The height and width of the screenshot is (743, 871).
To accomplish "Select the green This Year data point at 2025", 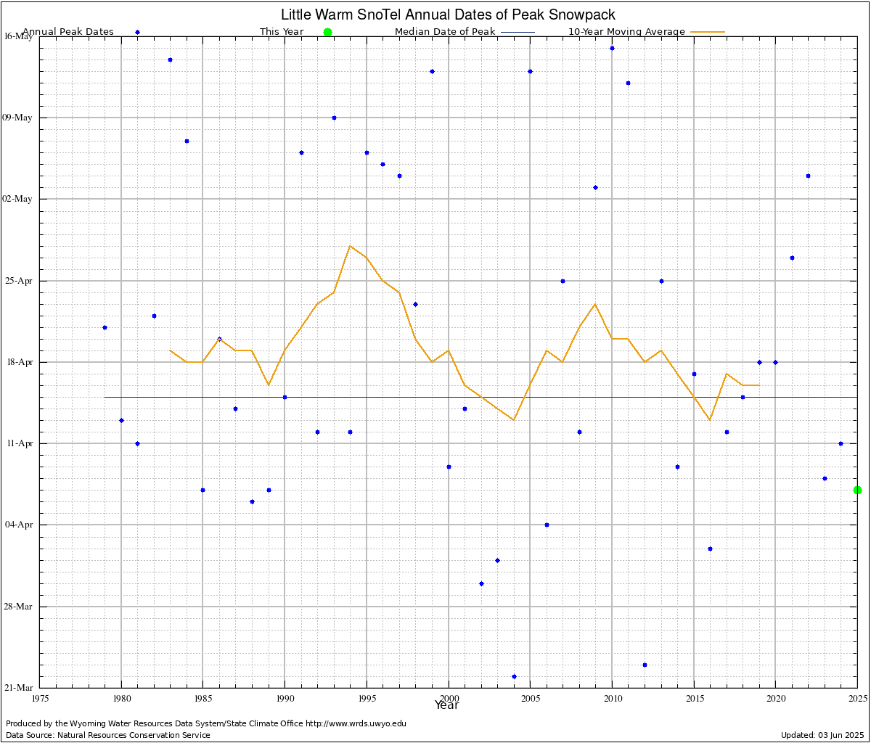I will (x=857, y=490).
